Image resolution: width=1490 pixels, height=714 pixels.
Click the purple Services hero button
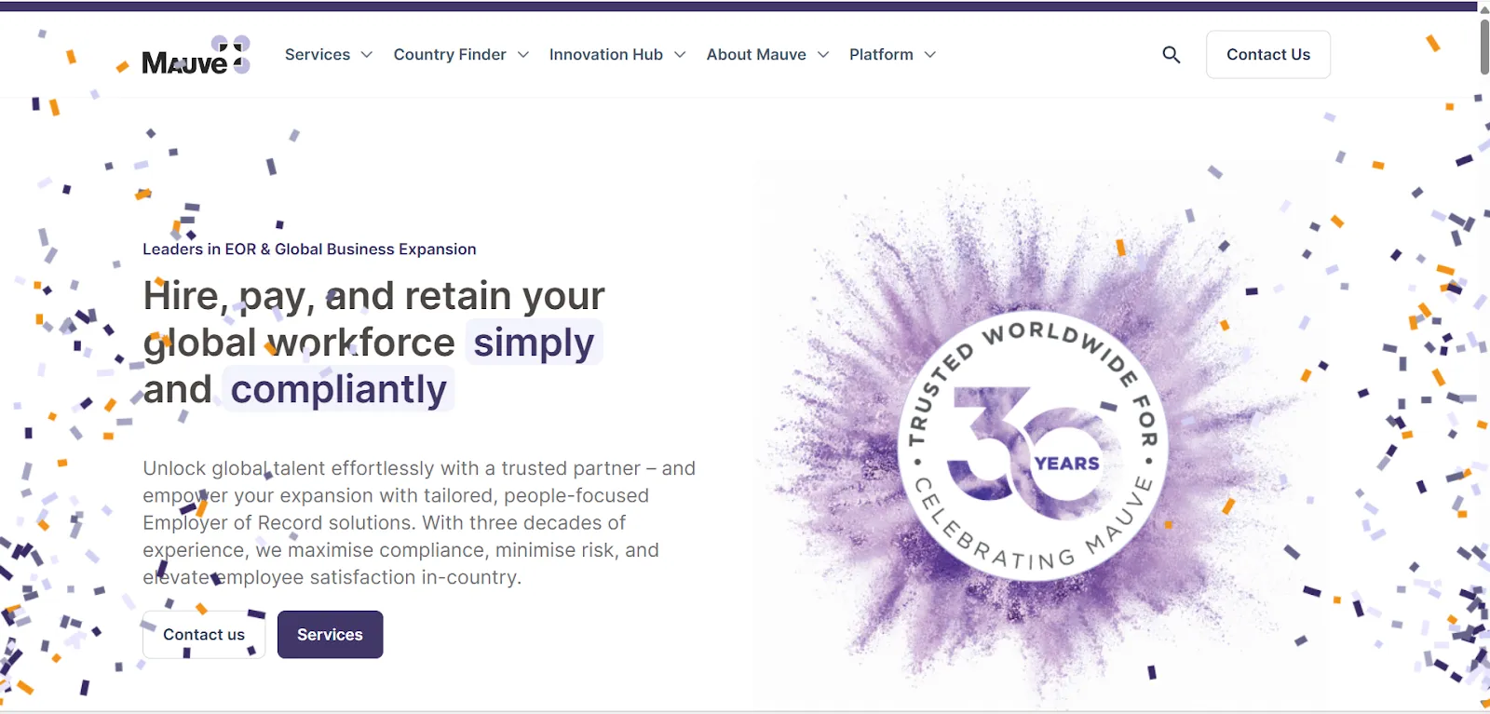tap(330, 635)
